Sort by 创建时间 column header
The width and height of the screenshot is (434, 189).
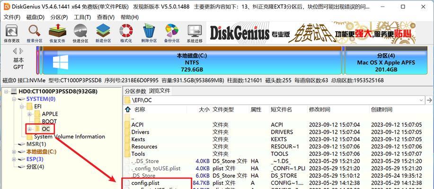(x=381, y=110)
